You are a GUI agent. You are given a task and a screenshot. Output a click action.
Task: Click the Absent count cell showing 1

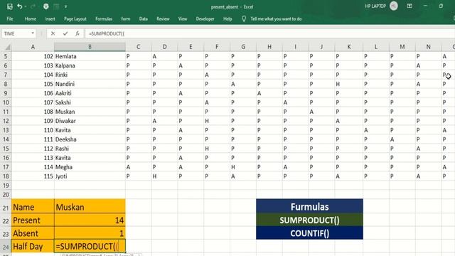(x=90, y=233)
